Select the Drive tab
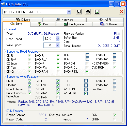 pos(17,24)
